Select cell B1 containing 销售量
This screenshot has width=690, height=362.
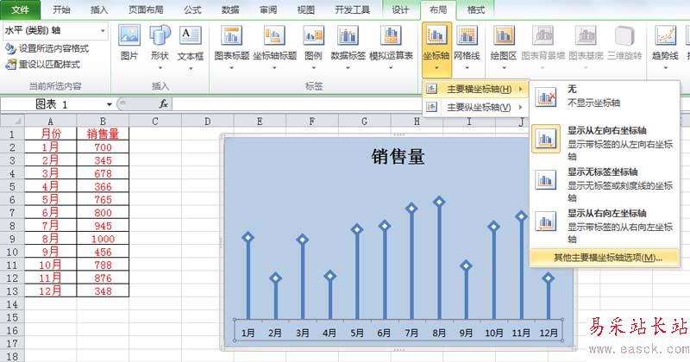tap(103, 134)
